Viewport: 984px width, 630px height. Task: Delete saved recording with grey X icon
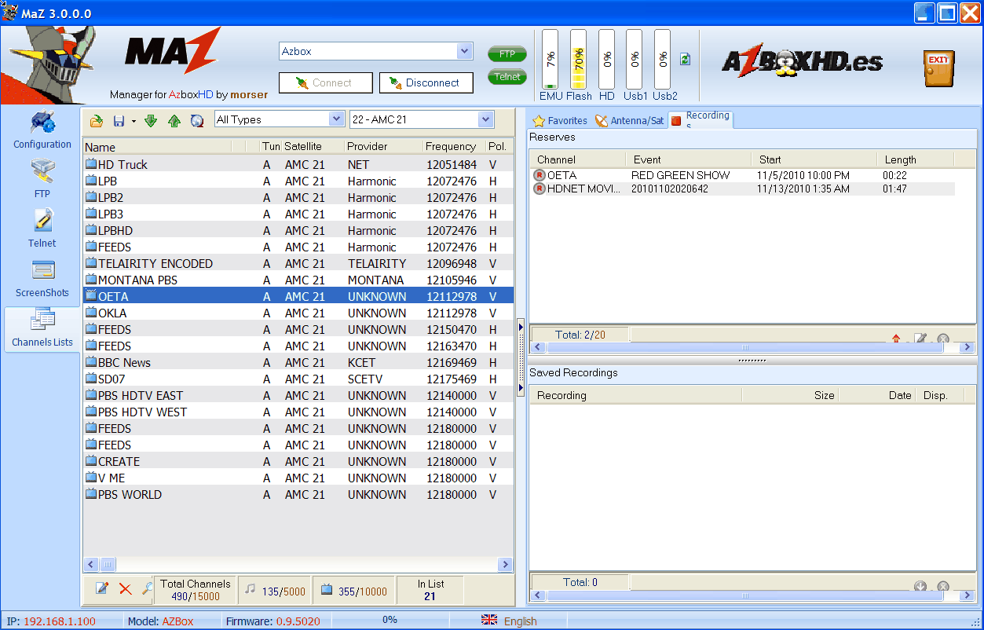(x=943, y=586)
